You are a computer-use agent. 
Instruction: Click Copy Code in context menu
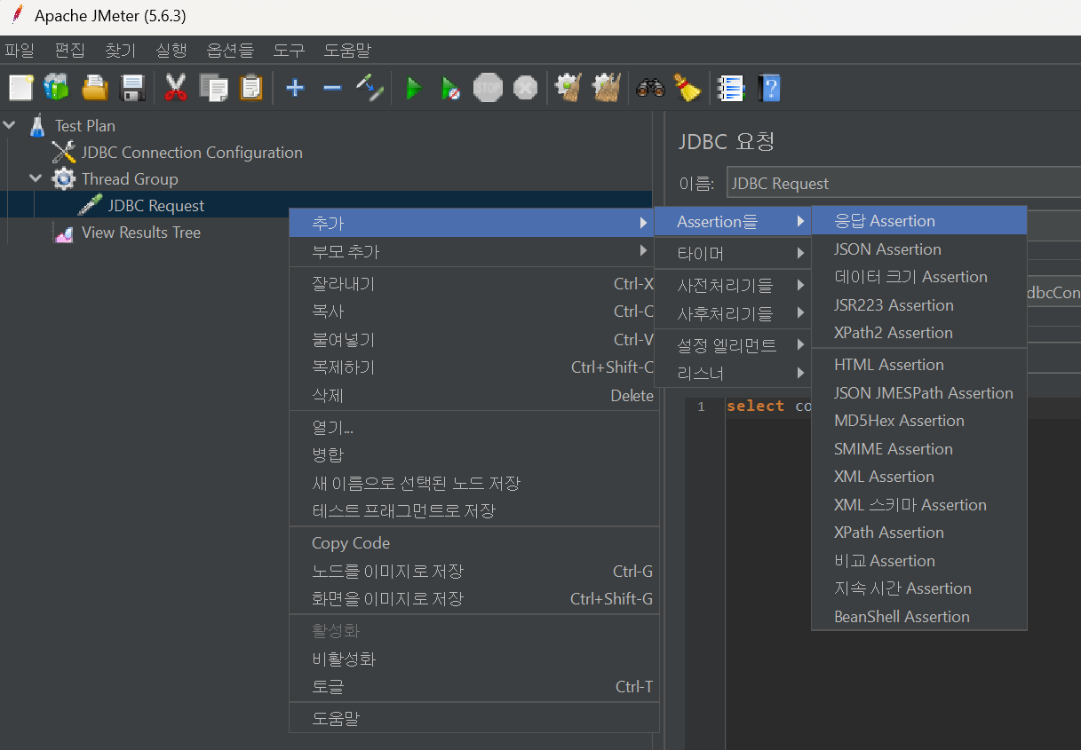point(473,543)
